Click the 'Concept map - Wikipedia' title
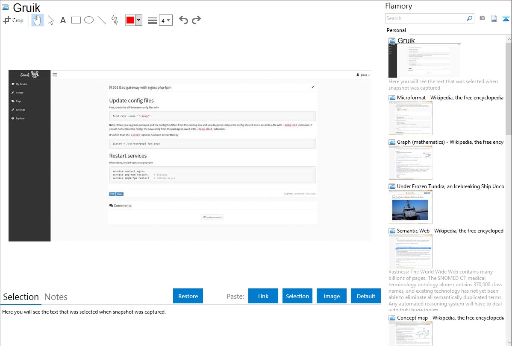The height and width of the screenshot is (346, 512). 450,317
